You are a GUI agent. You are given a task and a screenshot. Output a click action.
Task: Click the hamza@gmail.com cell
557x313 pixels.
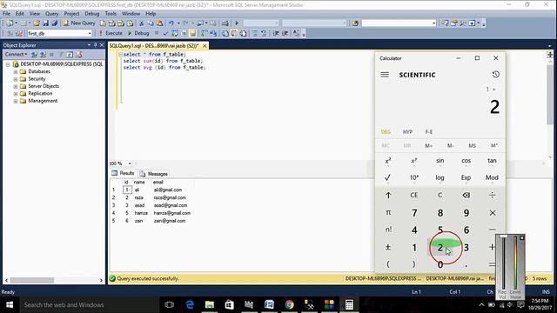[x=172, y=213]
